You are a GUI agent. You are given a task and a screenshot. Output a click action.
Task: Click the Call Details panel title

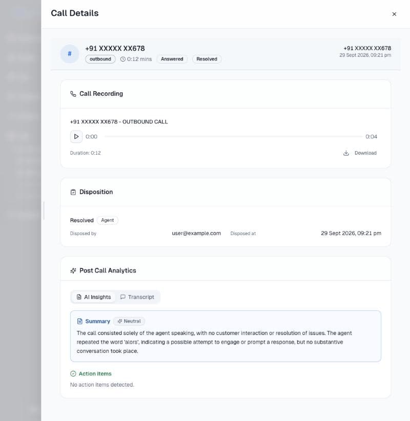point(75,13)
